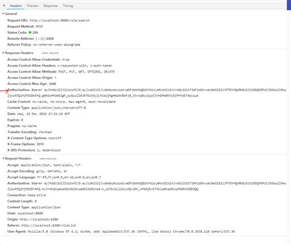The height and width of the screenshot is (245, 291).
Task: Click the green status code indicator
Action: pos(30,32)
